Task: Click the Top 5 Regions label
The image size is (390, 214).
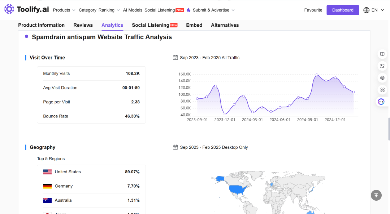Action: [51, 159]
